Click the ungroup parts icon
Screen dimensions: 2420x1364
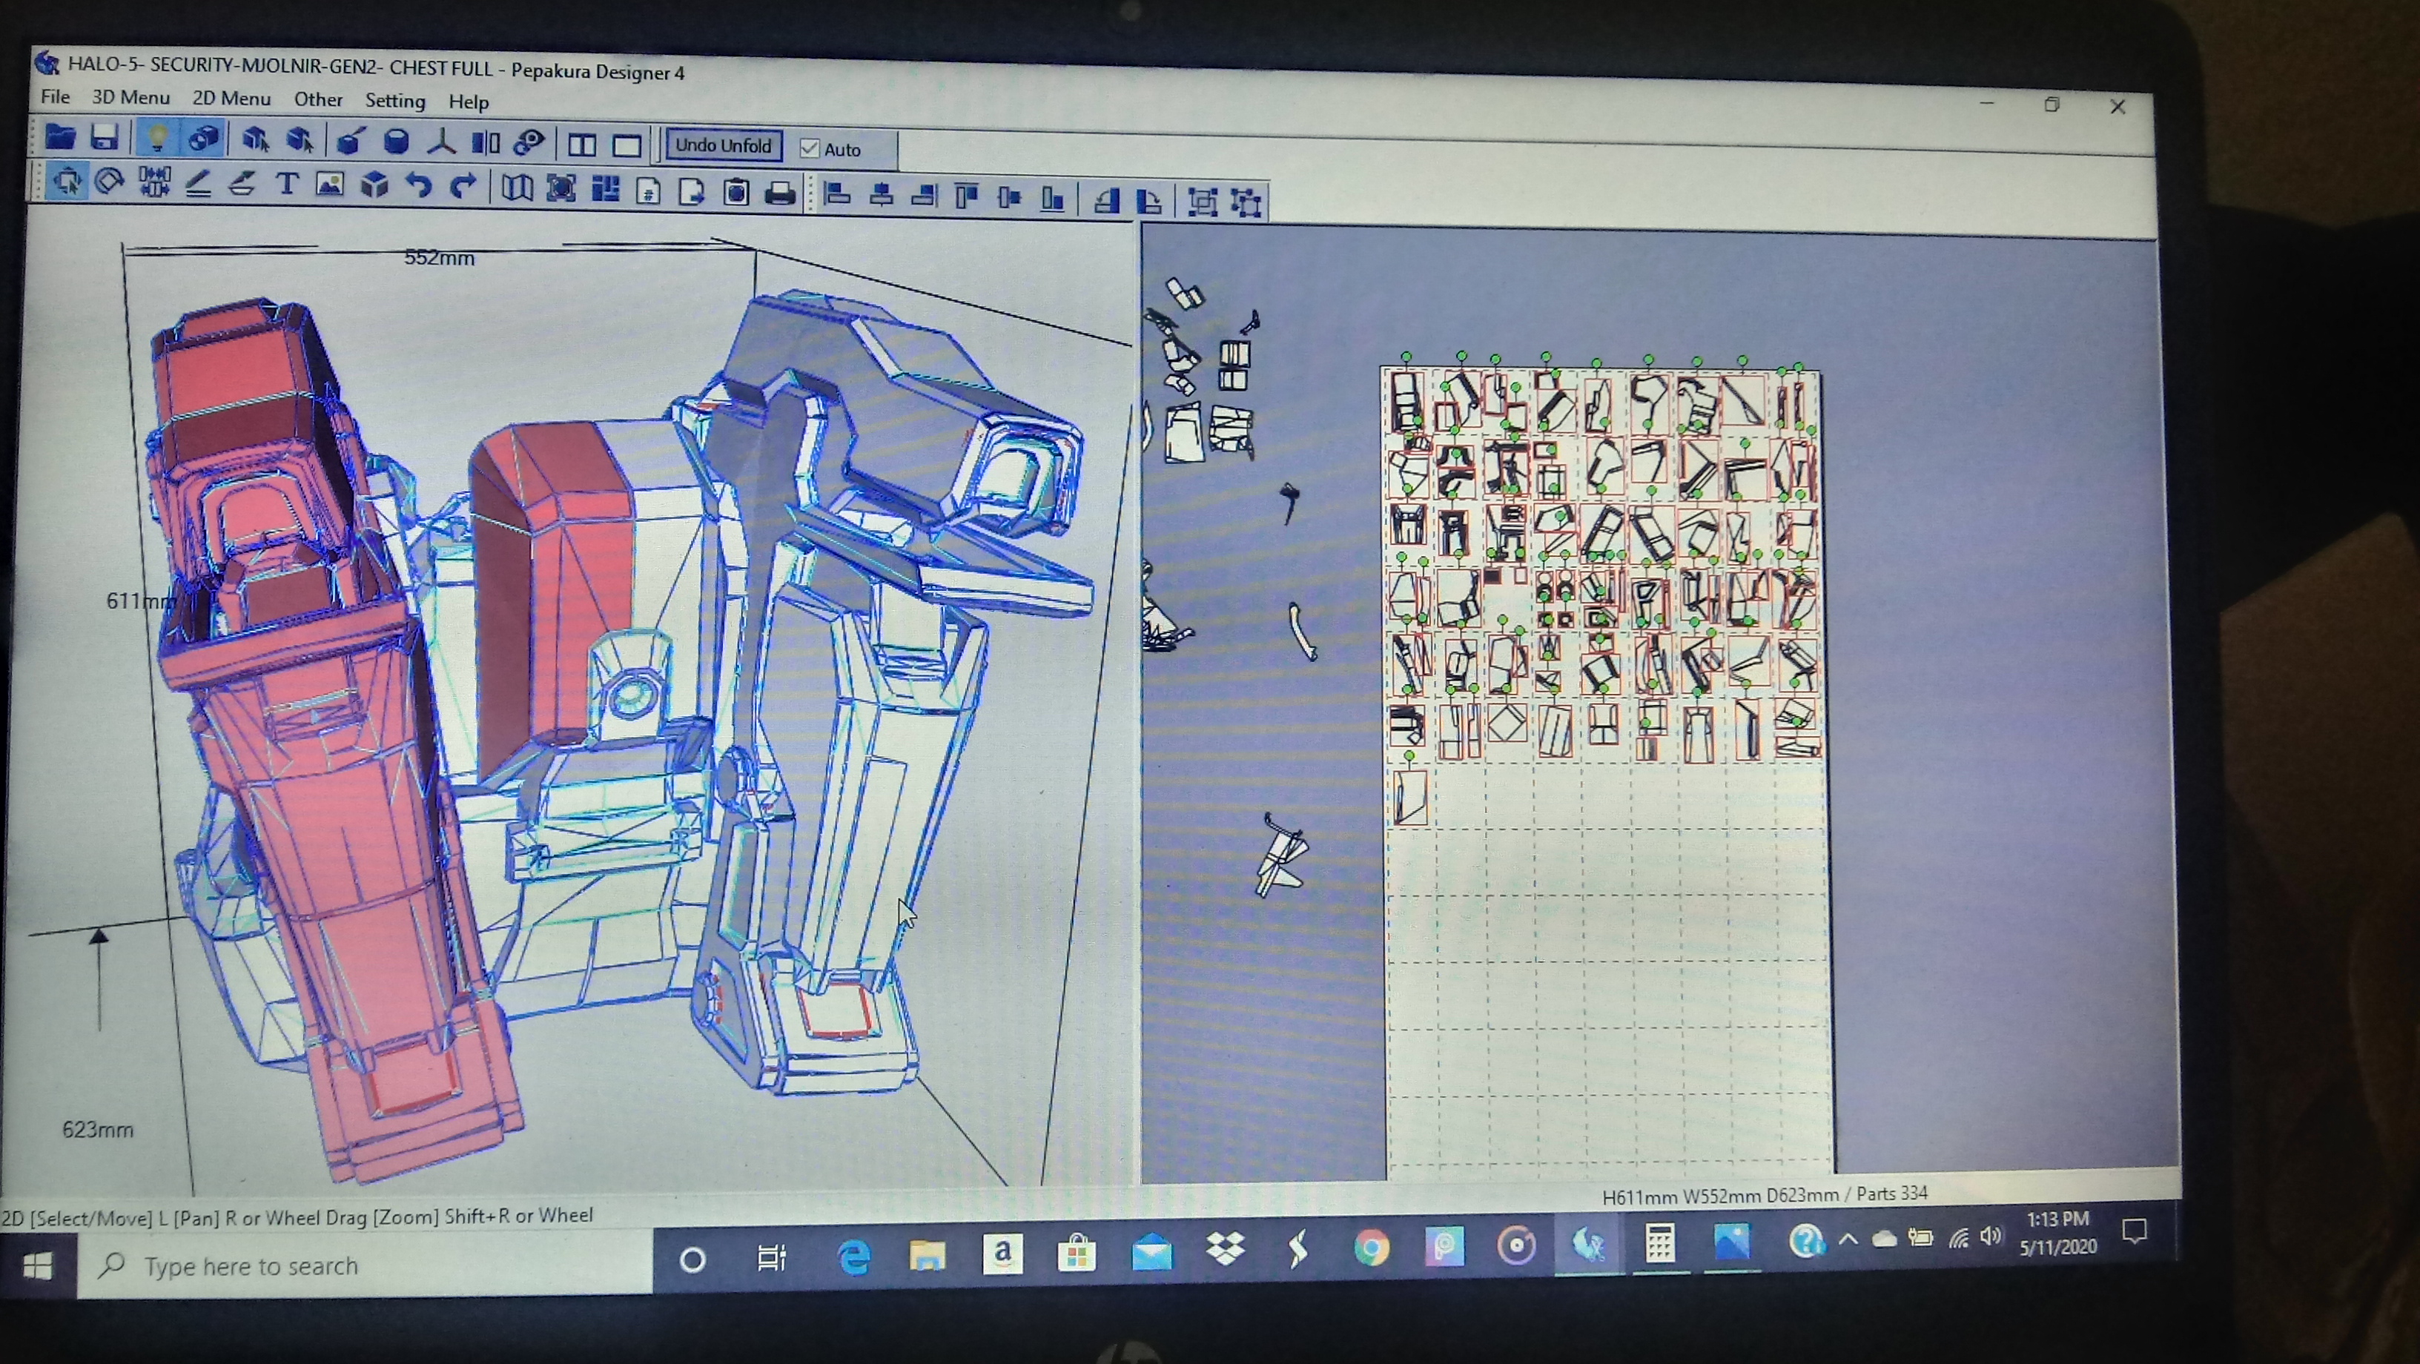(1246, 203)
